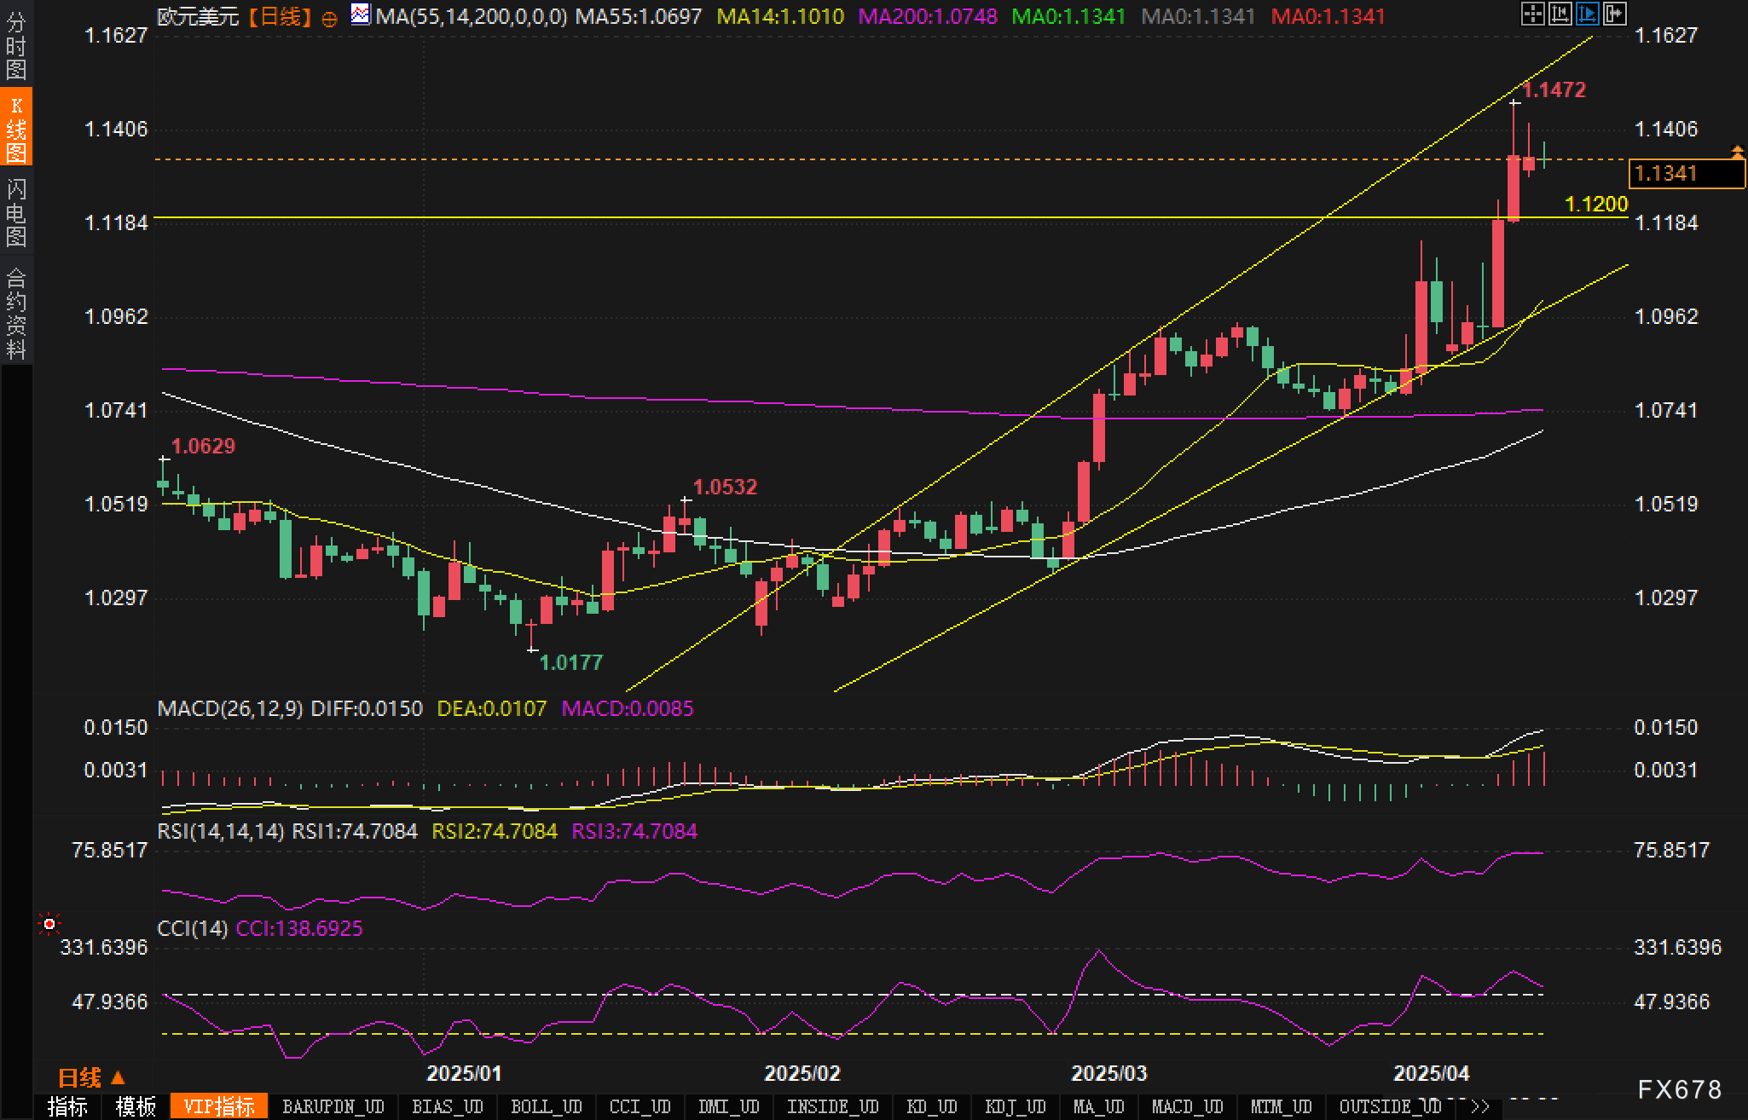Click the orange arrow on current price axis
1748x1120 pixels.
point(1737,153)
